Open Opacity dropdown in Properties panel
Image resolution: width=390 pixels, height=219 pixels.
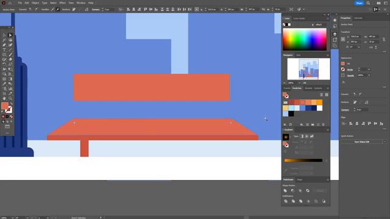(x=369, y=75)
